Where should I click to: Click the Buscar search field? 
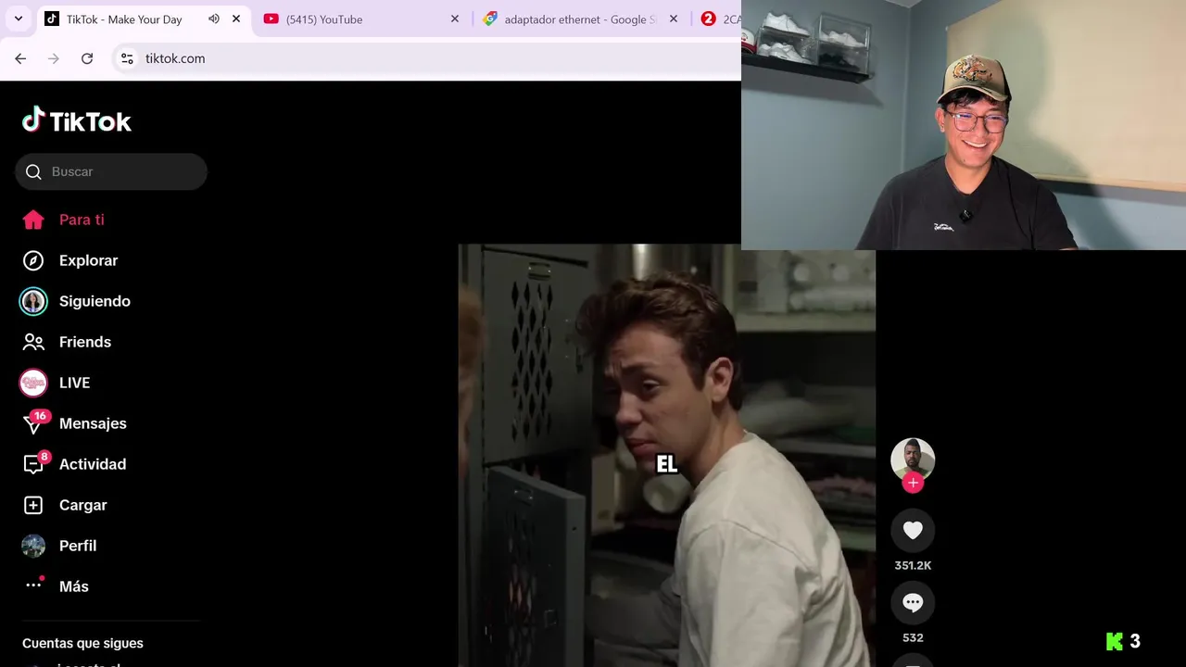click(x=111, y=171)
